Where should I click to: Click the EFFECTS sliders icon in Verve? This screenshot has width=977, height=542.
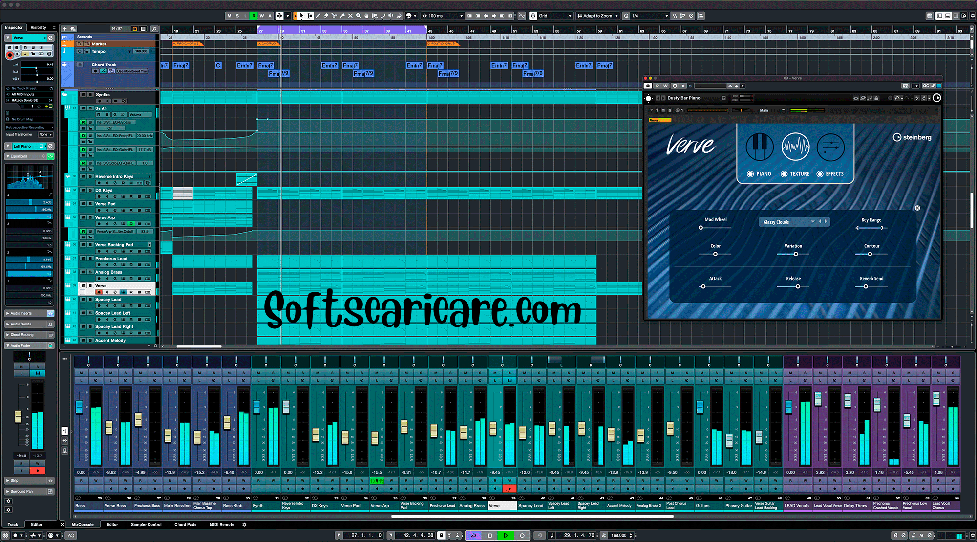point(830,147)
